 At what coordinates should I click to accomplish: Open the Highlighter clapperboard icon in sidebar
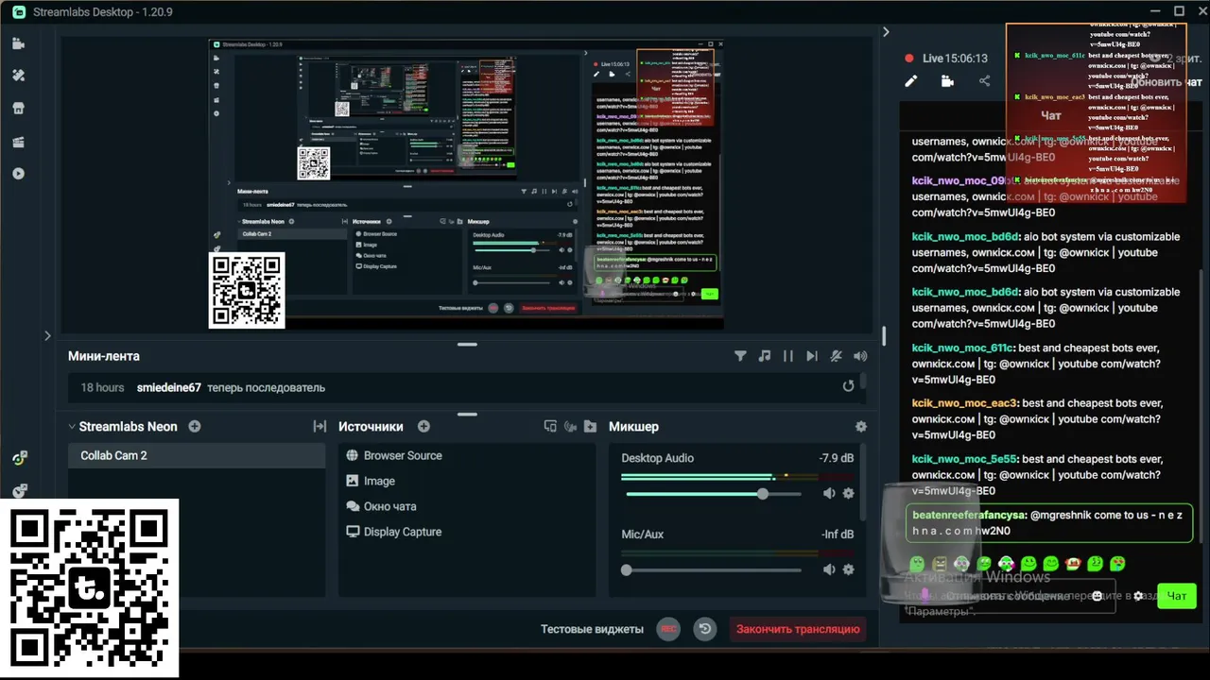click(x=19, y=142)
